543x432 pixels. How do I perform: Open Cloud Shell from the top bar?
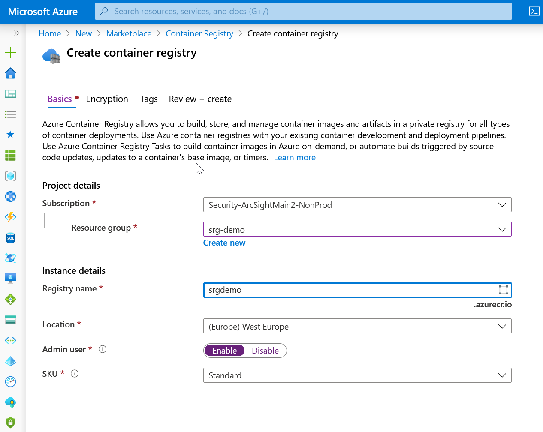534,11
